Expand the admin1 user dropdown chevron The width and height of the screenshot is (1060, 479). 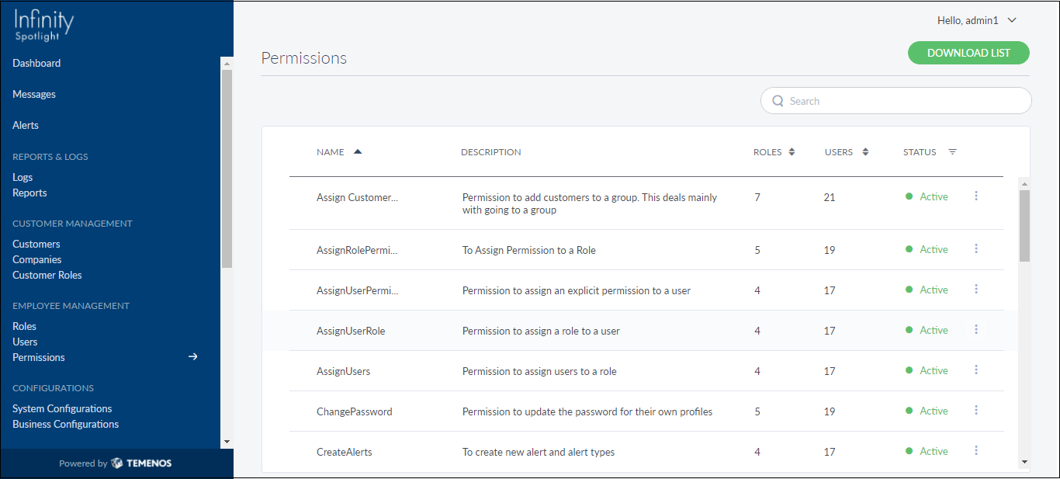pyautogui.click(x=1012, y=21)
